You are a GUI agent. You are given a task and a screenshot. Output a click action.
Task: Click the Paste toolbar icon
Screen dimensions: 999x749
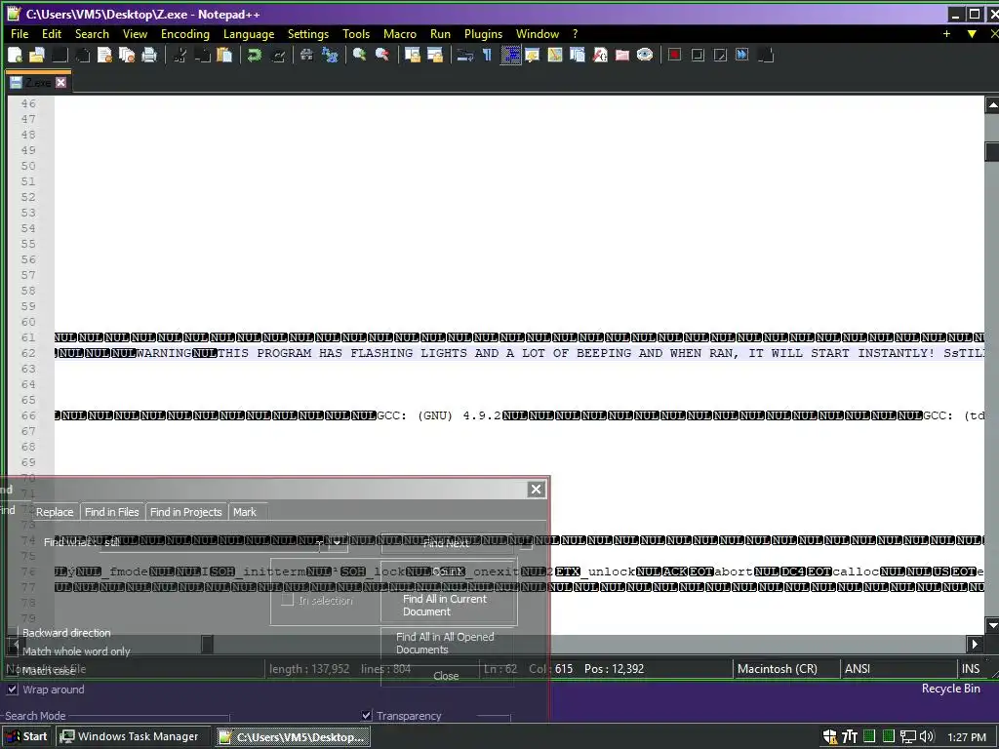pos(225,56)
